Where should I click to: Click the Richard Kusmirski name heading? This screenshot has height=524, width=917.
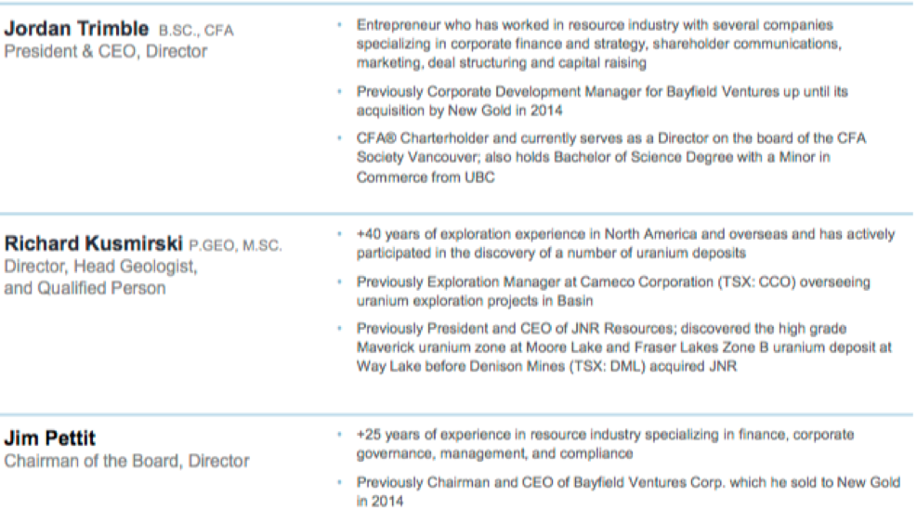94,243
